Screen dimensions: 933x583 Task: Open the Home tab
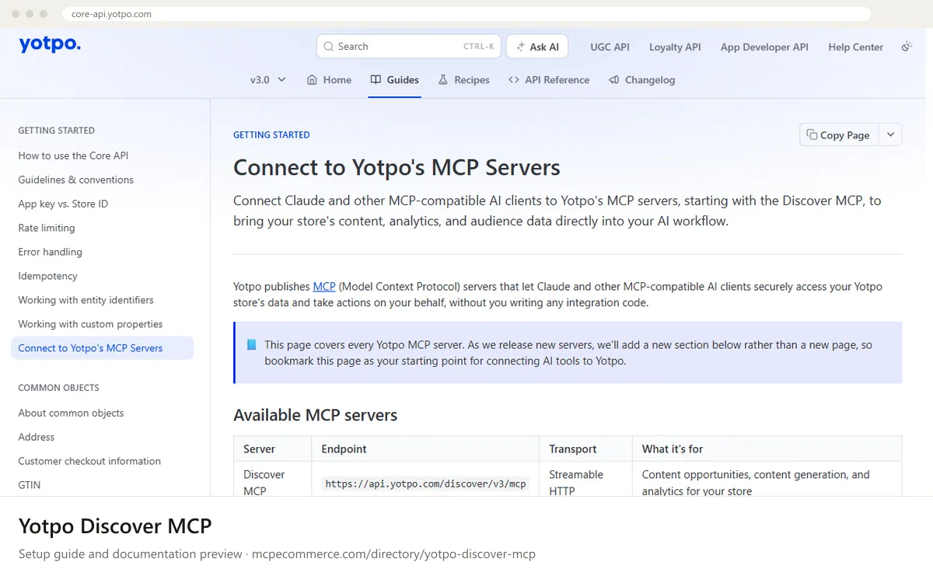(x=329, y=79)
